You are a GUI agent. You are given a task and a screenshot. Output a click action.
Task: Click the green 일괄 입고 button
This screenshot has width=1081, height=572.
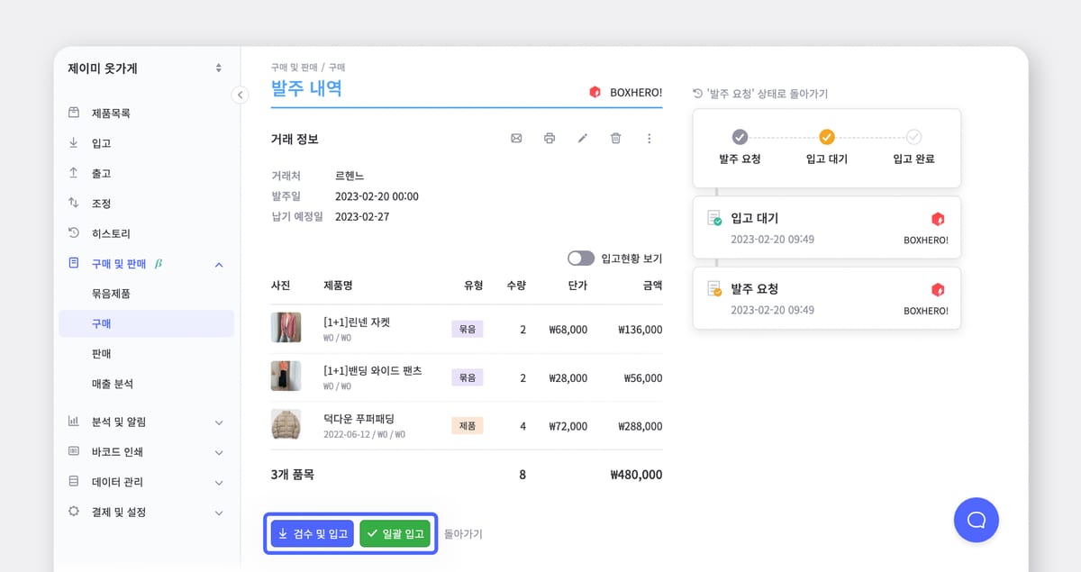(x=395, y=533)
